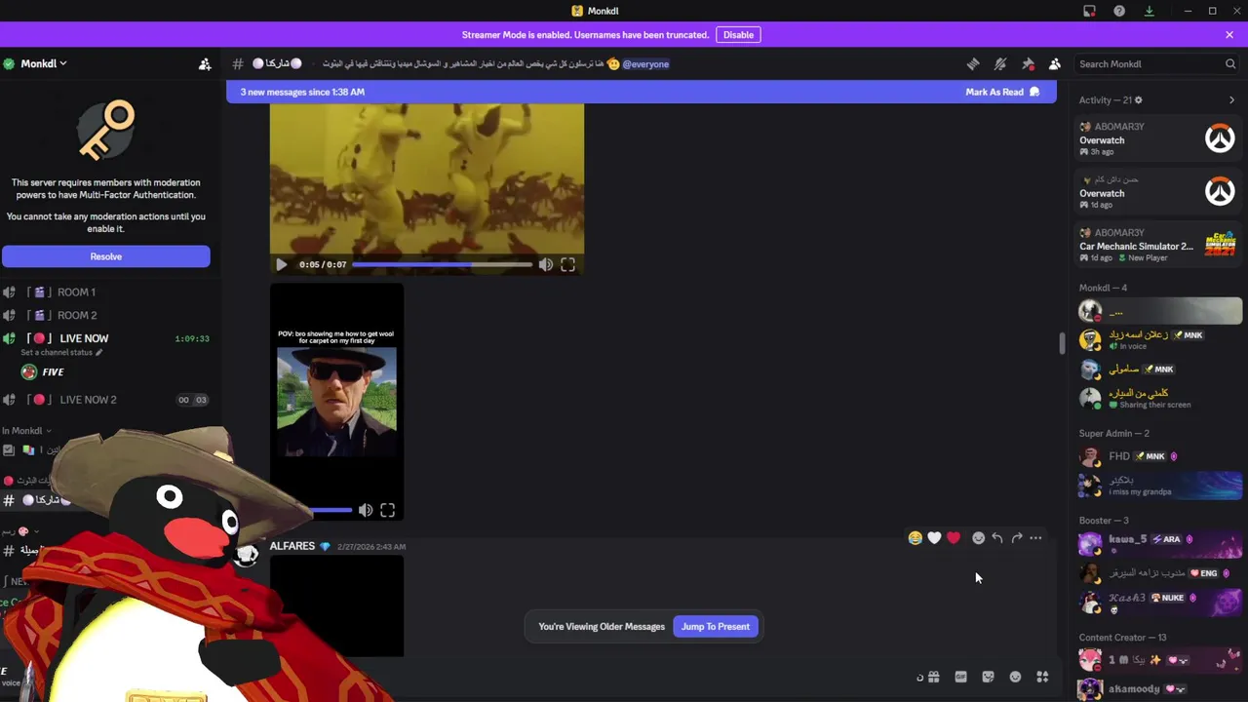
Task: Open ABOMAR3Y Car Mechanic Simulator activity
Action: click(x=1158, y=245)
